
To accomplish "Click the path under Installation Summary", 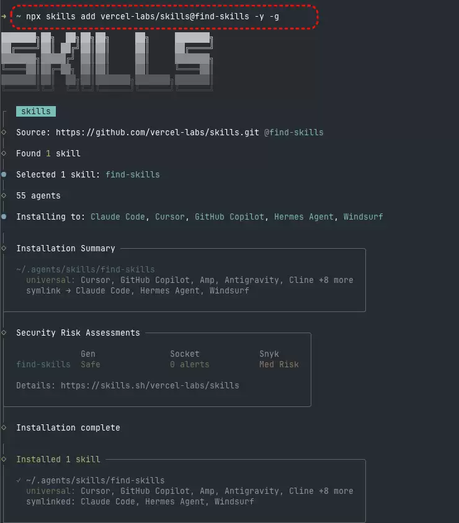I will point(86,269).
